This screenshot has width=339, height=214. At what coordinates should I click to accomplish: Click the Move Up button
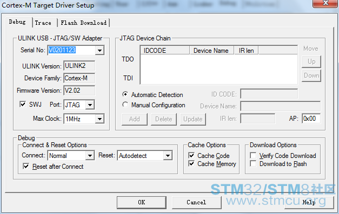click(x=311, y=61)
